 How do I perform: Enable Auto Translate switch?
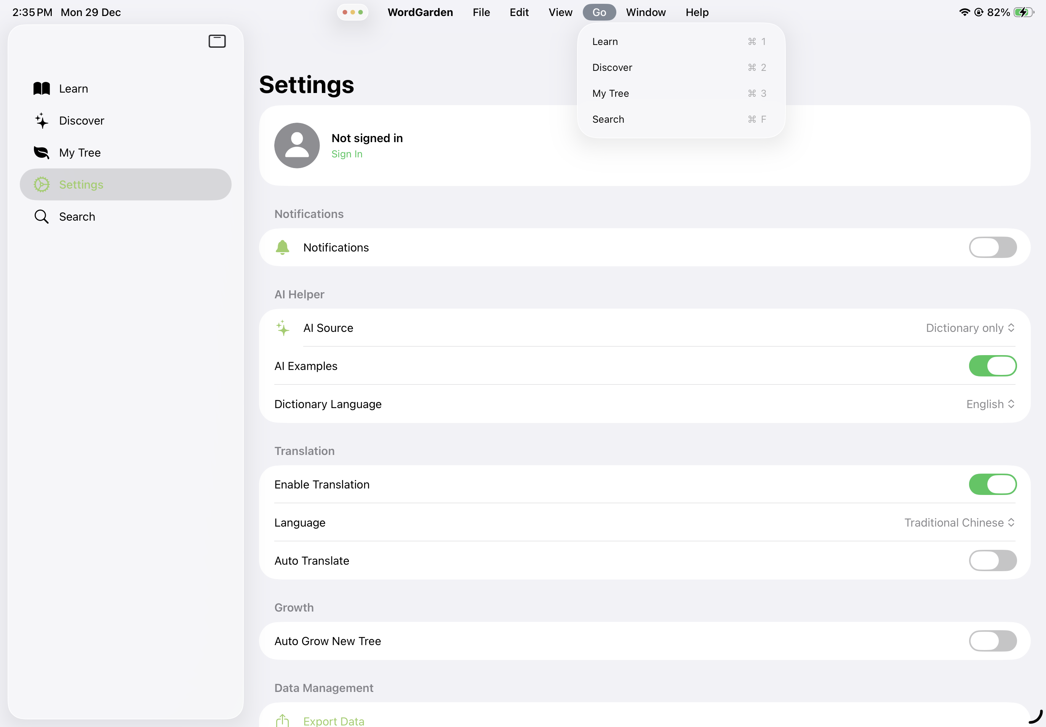pyautogui.click(x=992, y=560)
